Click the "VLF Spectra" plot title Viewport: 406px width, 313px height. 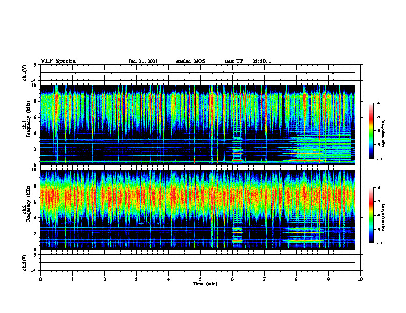pyautogui.click(x=58, y=61)
